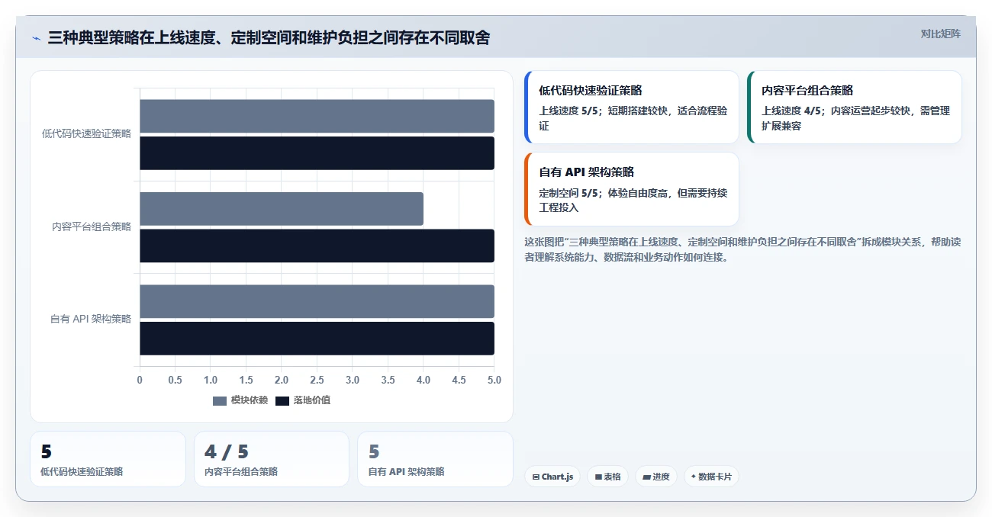Click the 内容平台组合策略 chart axis label
Image resolution: width=992 pixels, height=517 pixels.
pyautogui.click(x=92, y=226)
